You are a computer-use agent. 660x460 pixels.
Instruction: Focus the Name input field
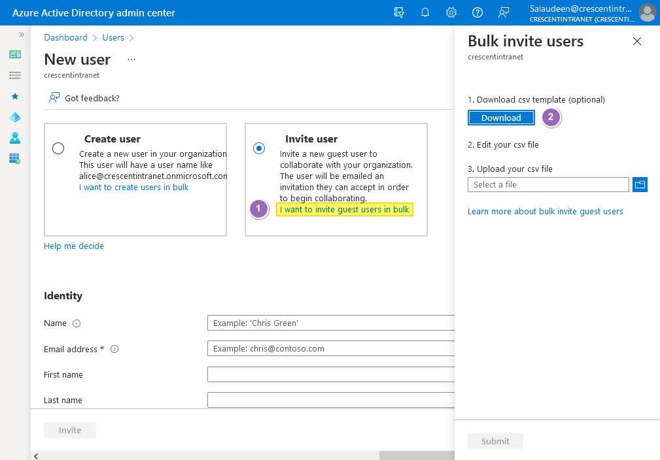(x=331, y=323)
